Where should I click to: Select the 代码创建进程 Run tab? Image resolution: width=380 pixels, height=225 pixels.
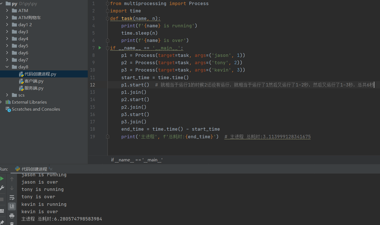click(34, 169)
